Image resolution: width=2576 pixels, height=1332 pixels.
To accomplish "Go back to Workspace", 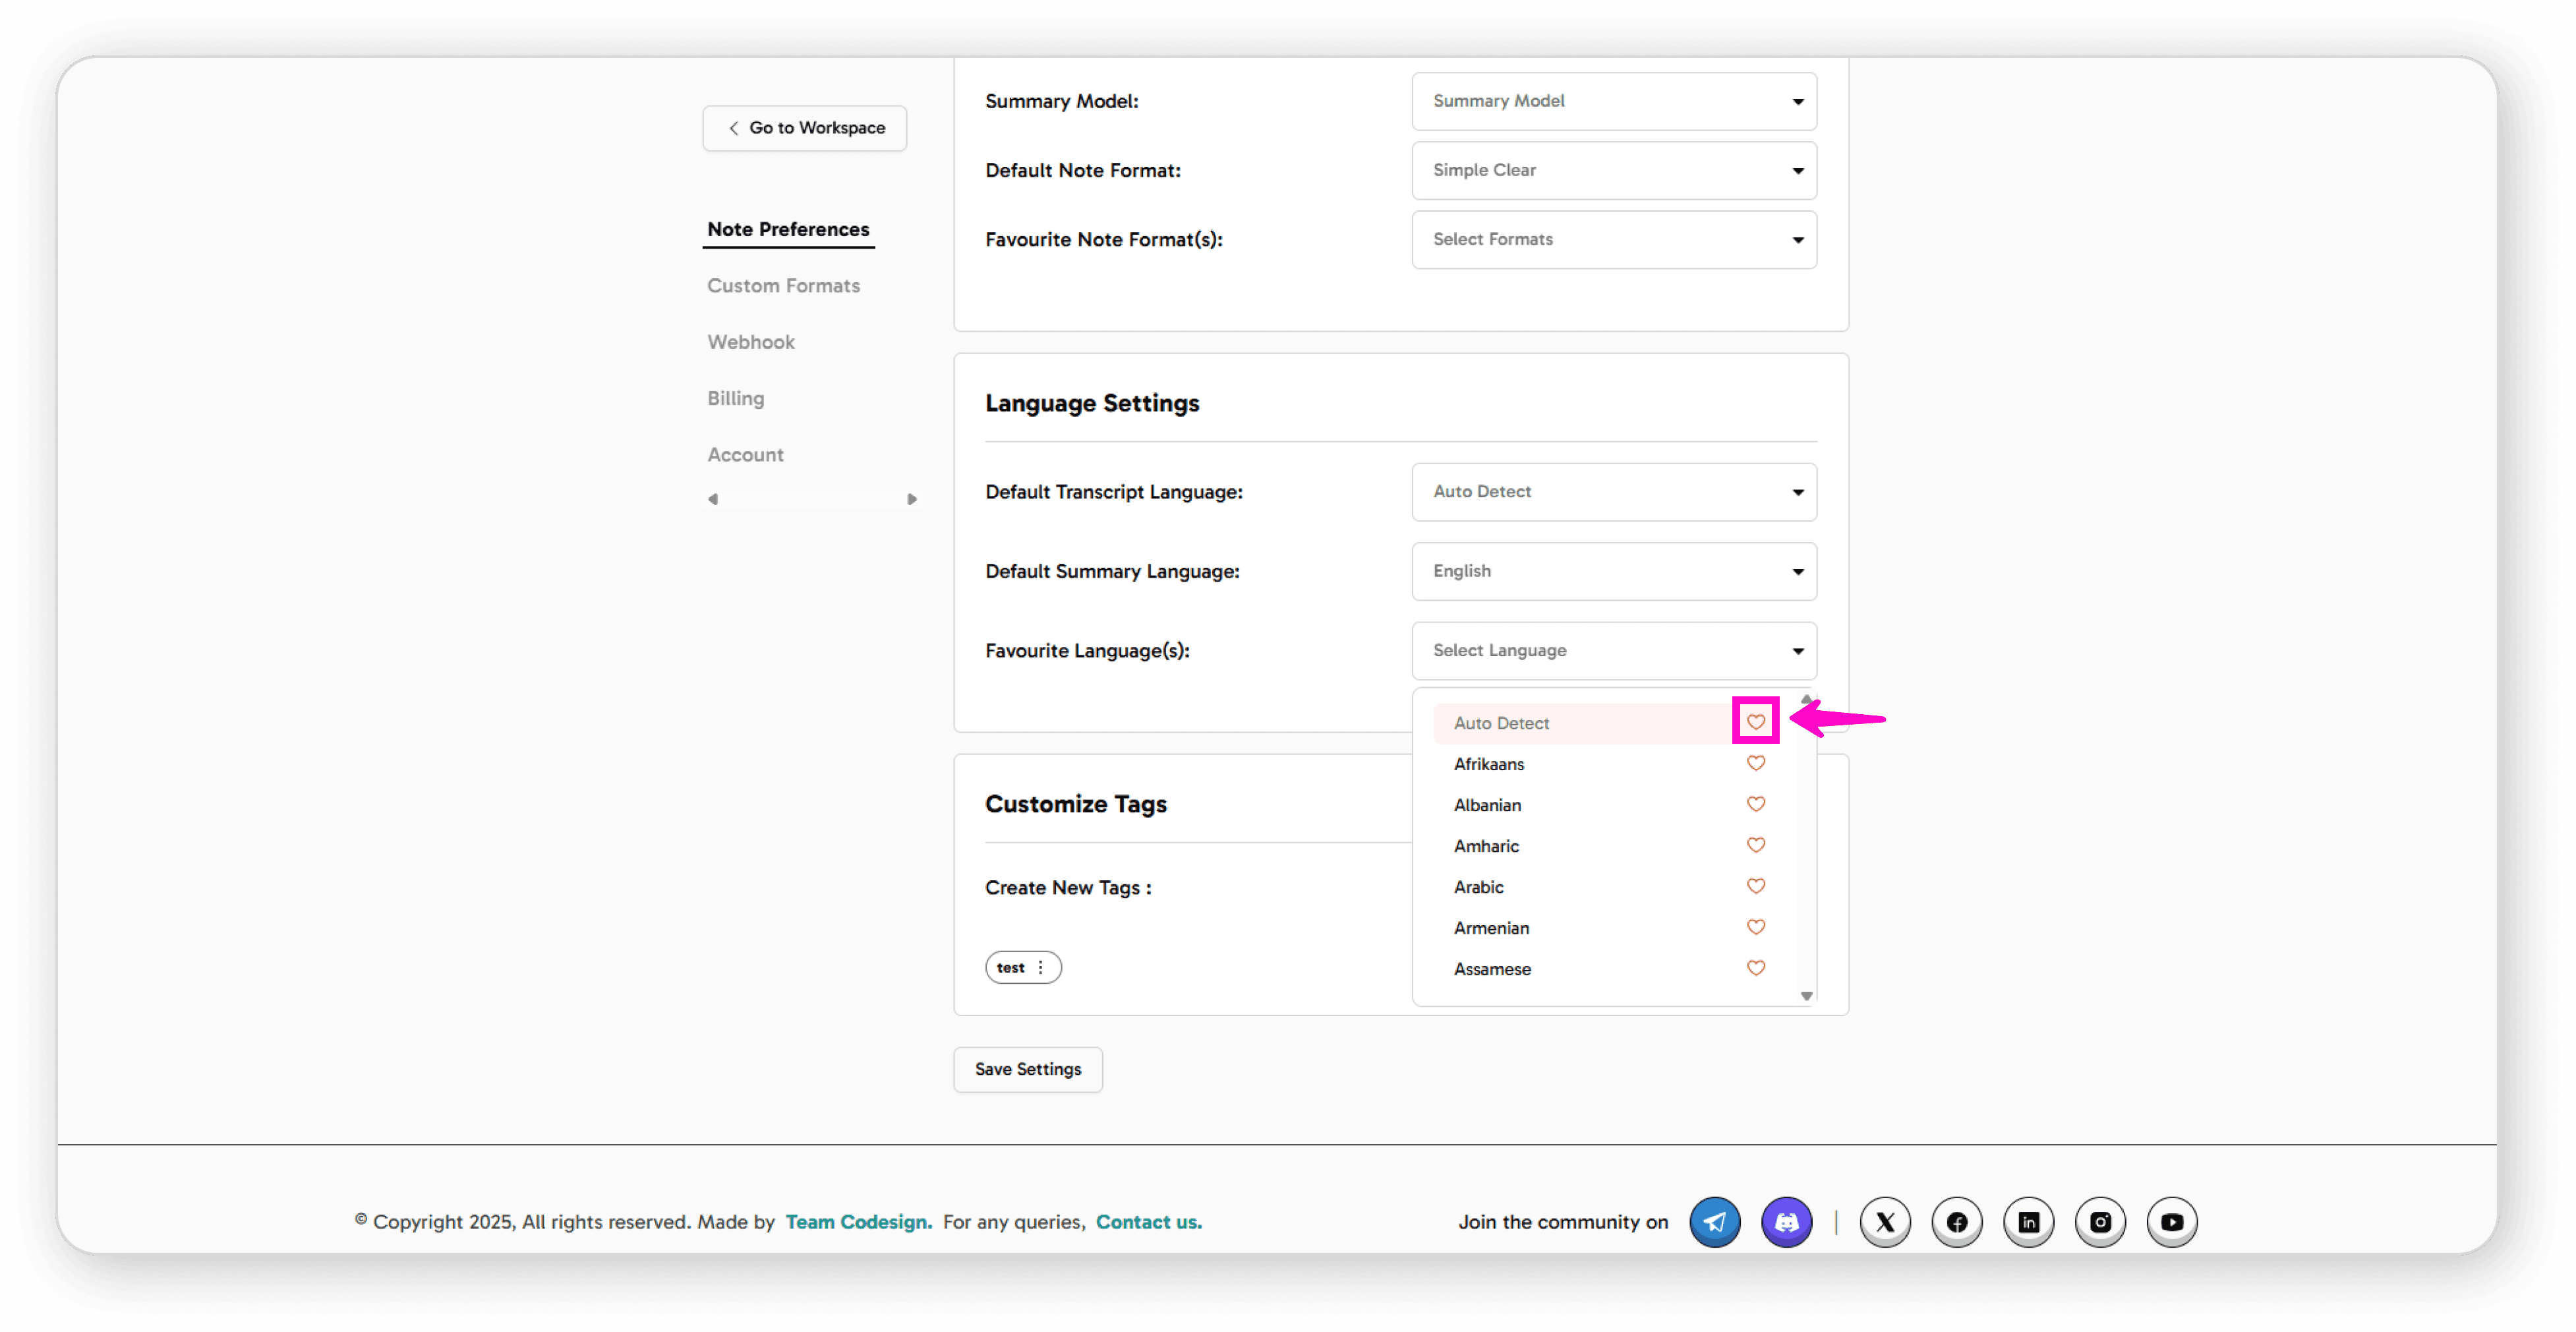I will click(x=804, y=128).
